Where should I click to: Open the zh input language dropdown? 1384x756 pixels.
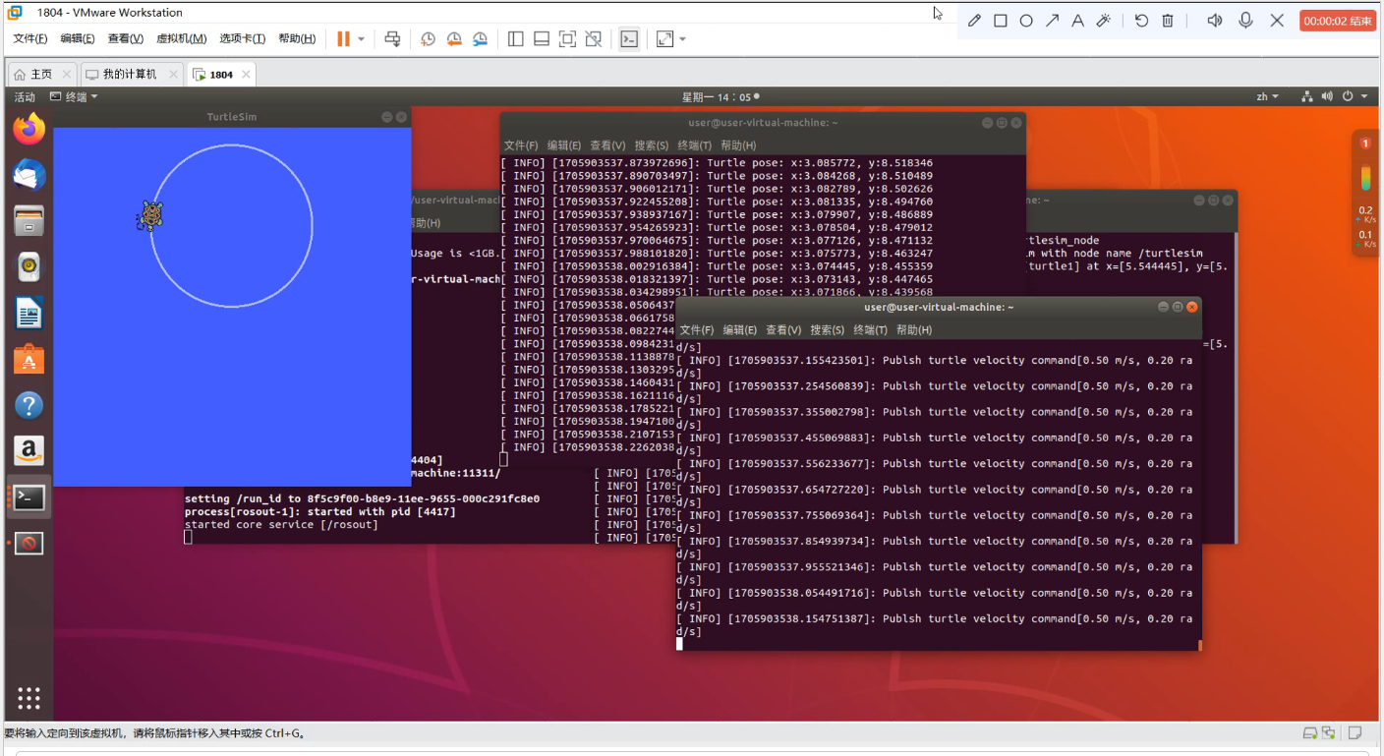1267,96
